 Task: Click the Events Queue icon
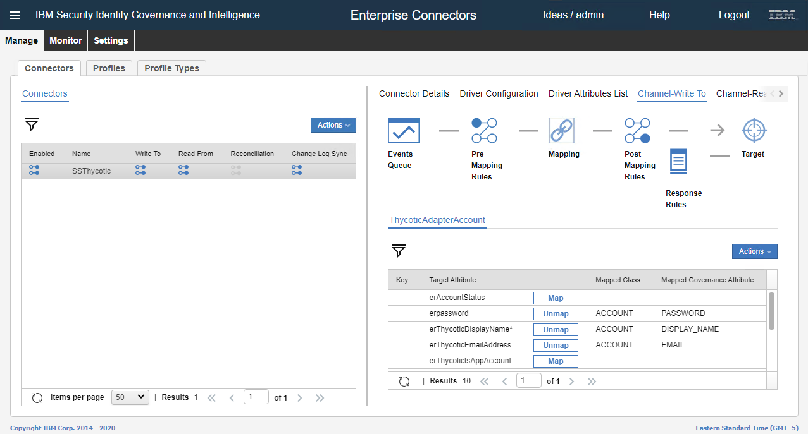pyautogui.click(x=403, y=131)
